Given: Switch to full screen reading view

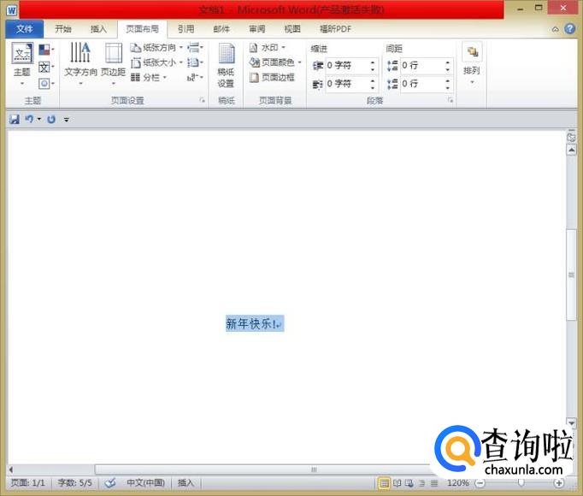Looking at the screenshot, I should (x=397, y=483).
